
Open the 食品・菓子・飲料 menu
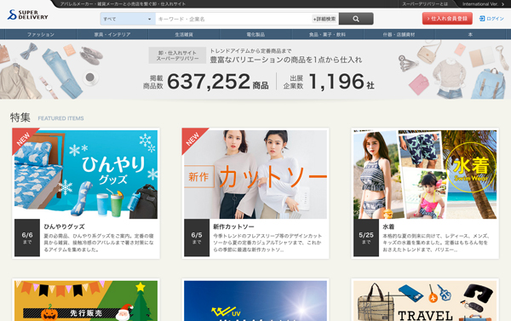tap(327, 34)
